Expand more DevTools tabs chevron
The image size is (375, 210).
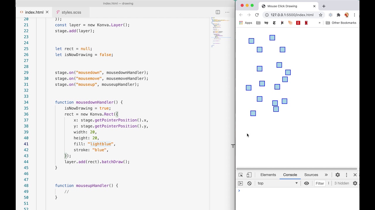point(326,175)
